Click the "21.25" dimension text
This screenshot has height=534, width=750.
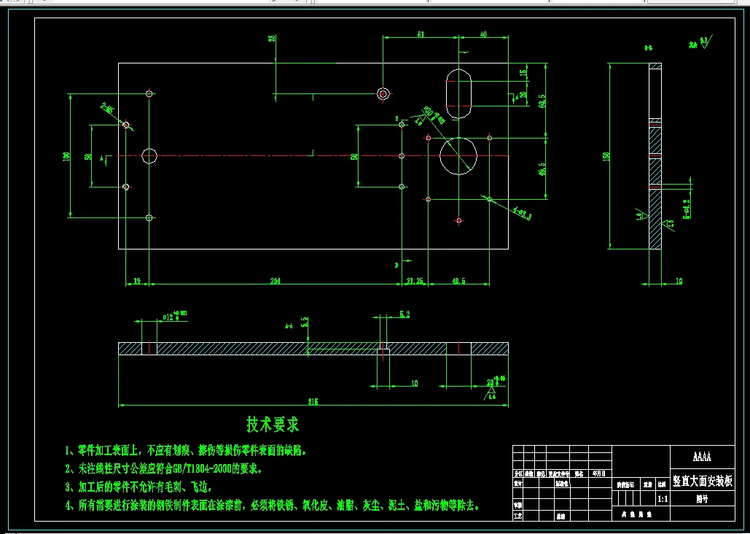point(415,281)
